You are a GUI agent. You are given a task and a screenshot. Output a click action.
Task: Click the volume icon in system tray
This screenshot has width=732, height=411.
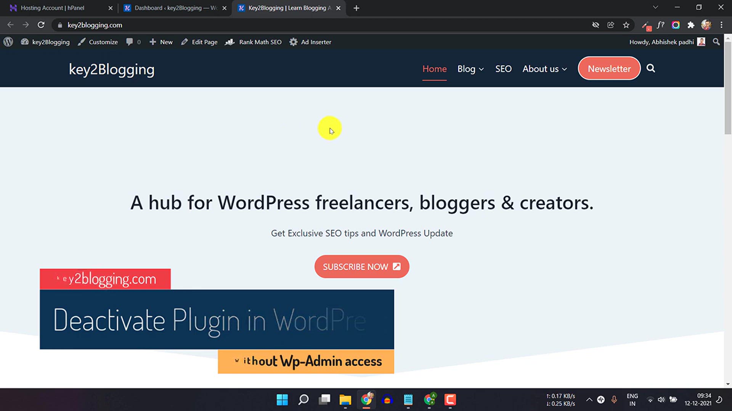pos(661,400)
